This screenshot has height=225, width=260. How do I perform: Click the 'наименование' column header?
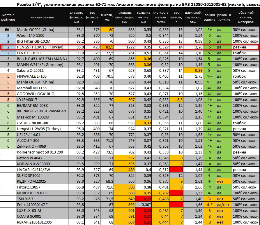pos(42,17)
